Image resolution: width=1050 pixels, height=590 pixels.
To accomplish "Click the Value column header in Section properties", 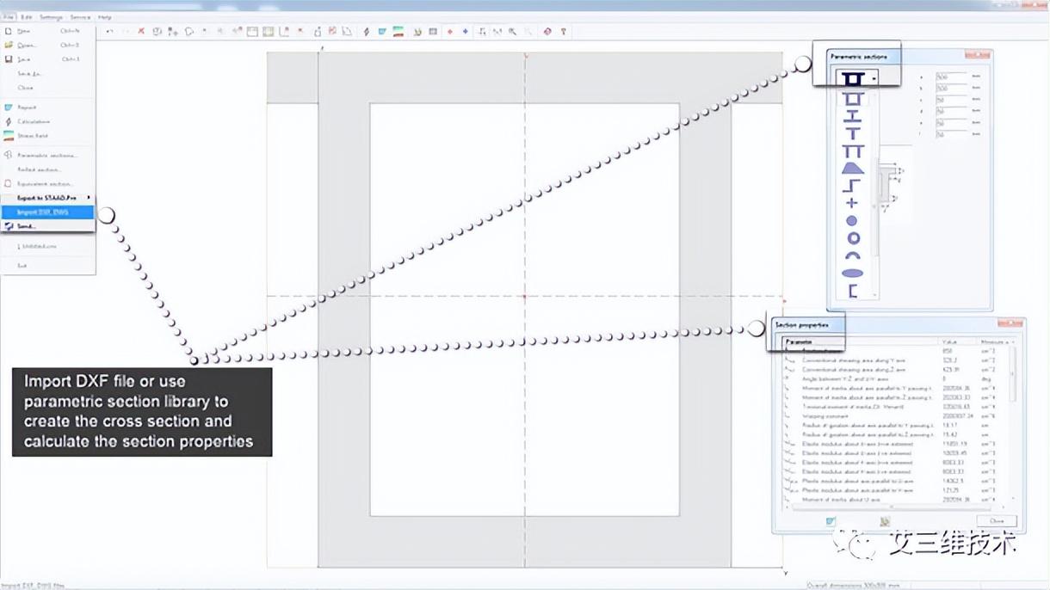I will click(x=959, y=342).
